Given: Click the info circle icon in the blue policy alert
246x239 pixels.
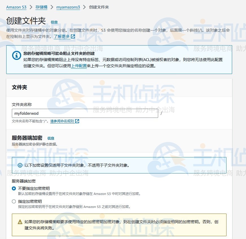Looking at the screenshot, I should [x=17, y=55].
